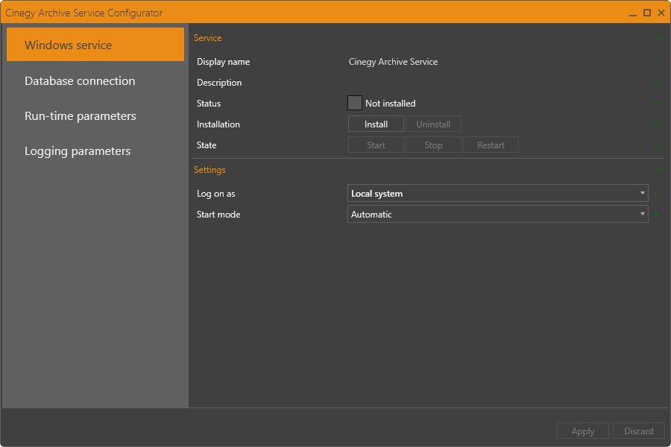
Task: Click the Cinegy Archive Service Configurator title
Action: click(84, 13)
